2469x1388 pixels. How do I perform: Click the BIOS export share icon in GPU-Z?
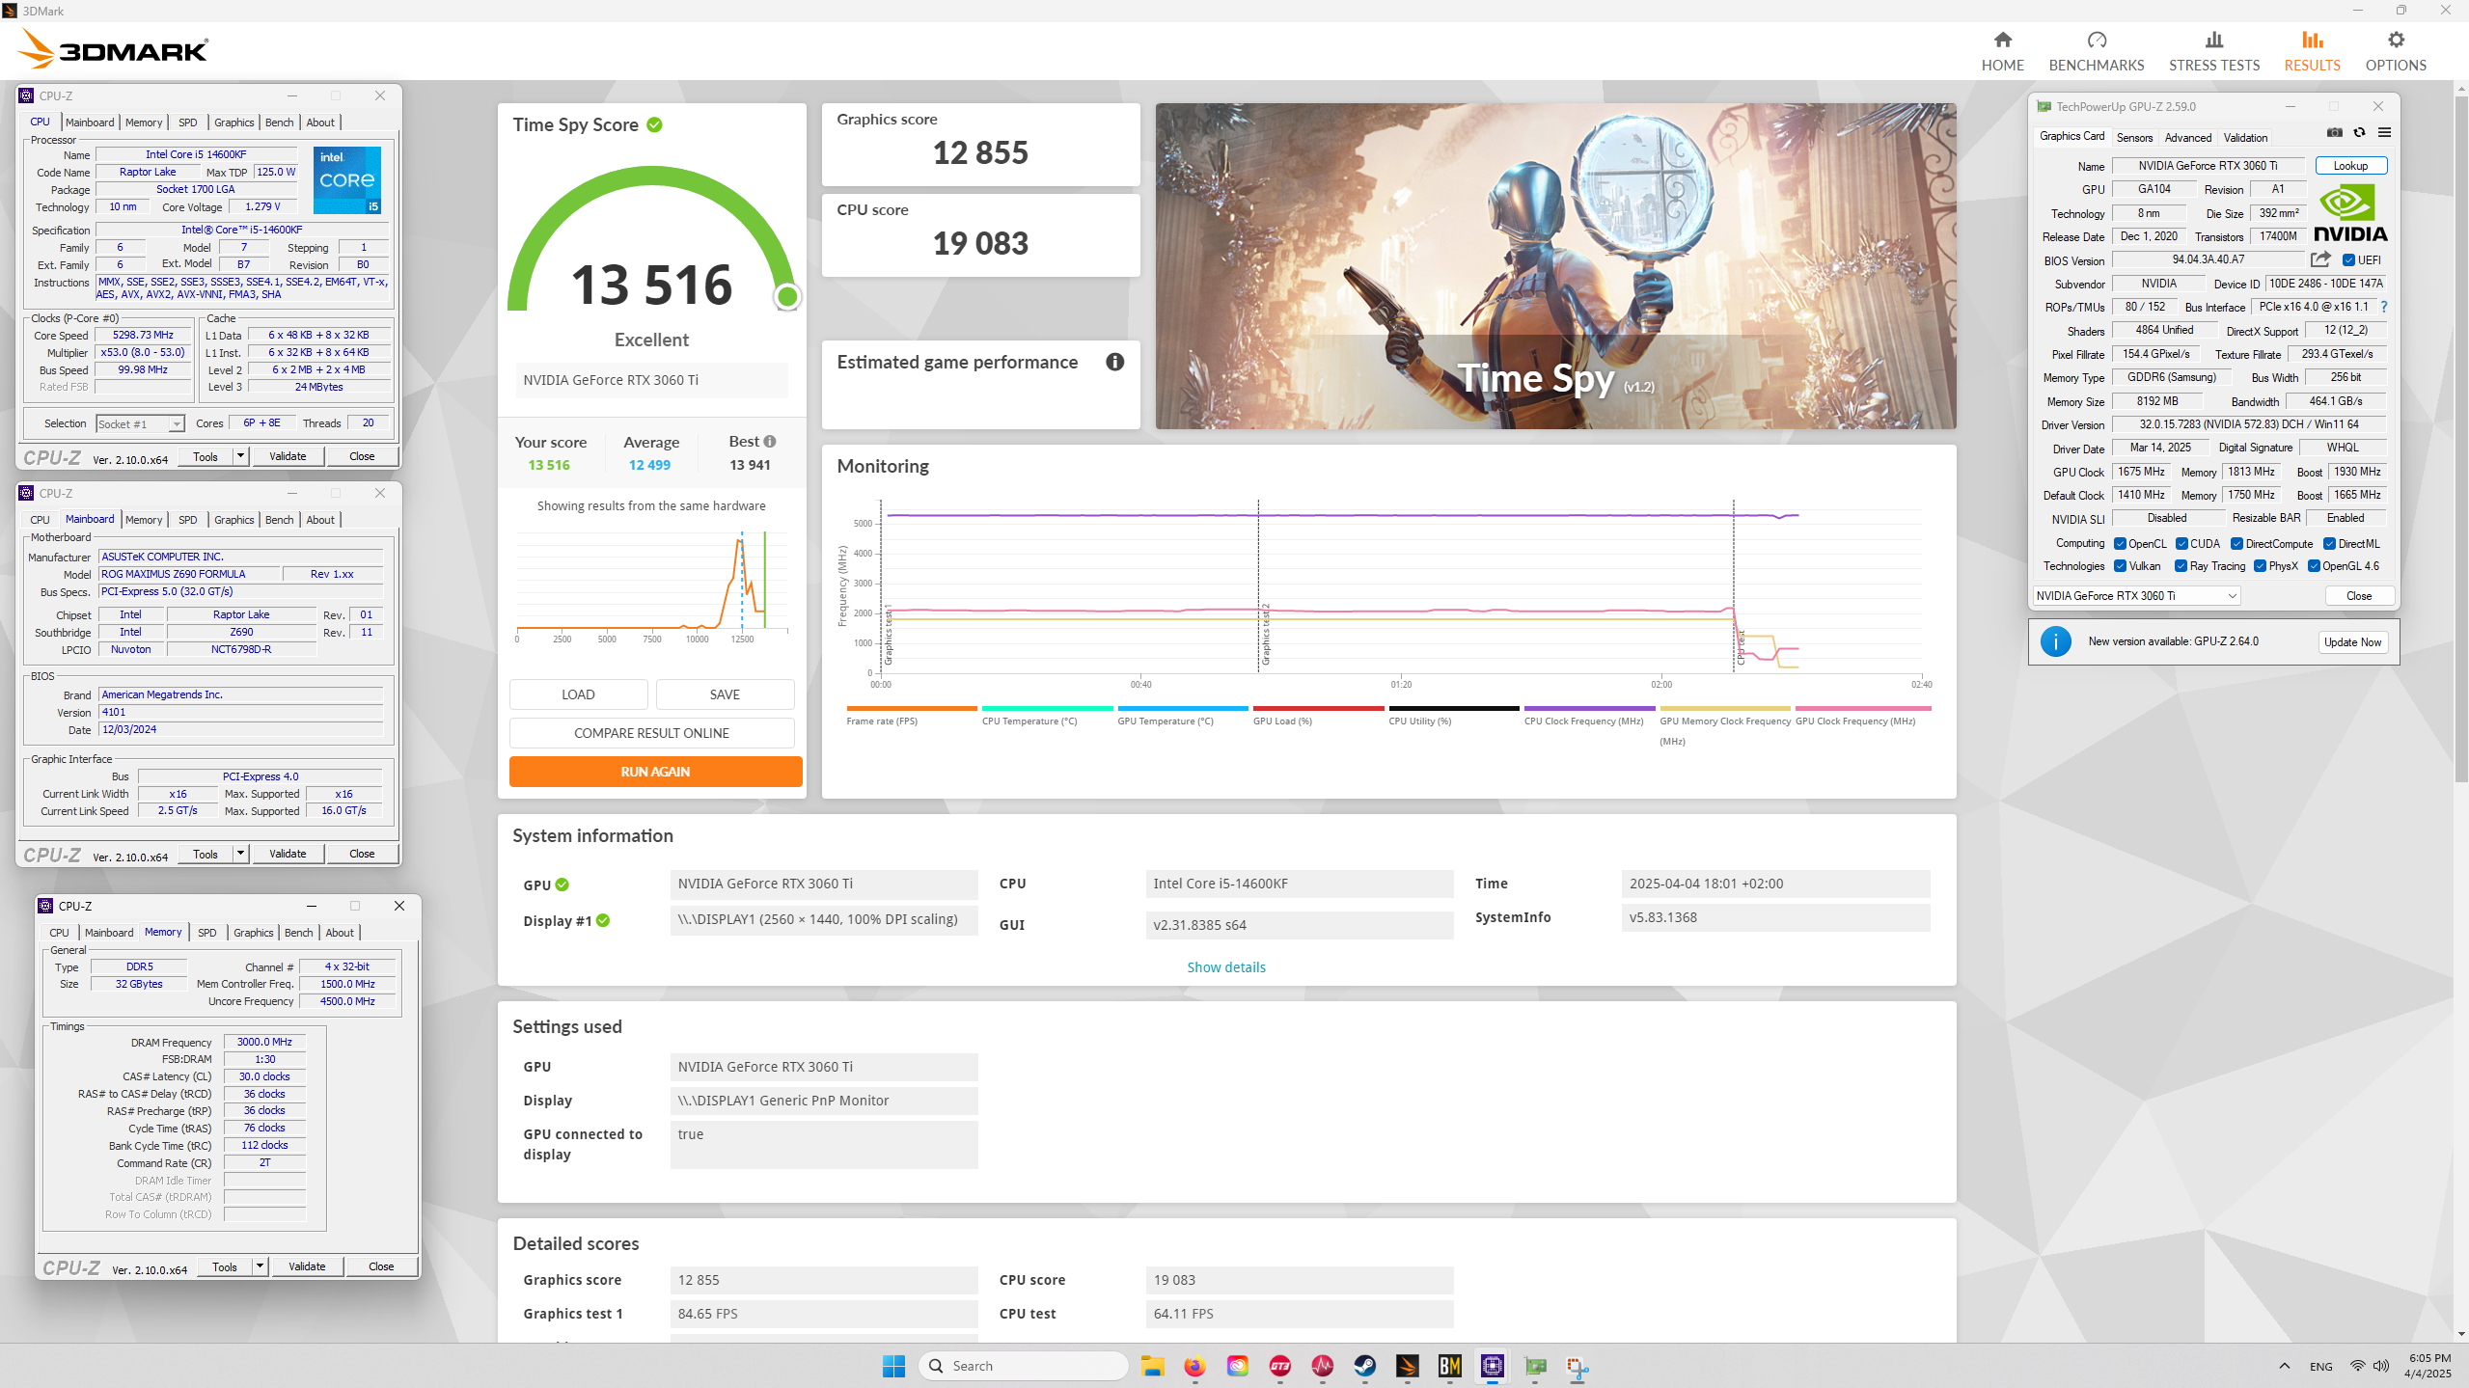coord(2320,259)
